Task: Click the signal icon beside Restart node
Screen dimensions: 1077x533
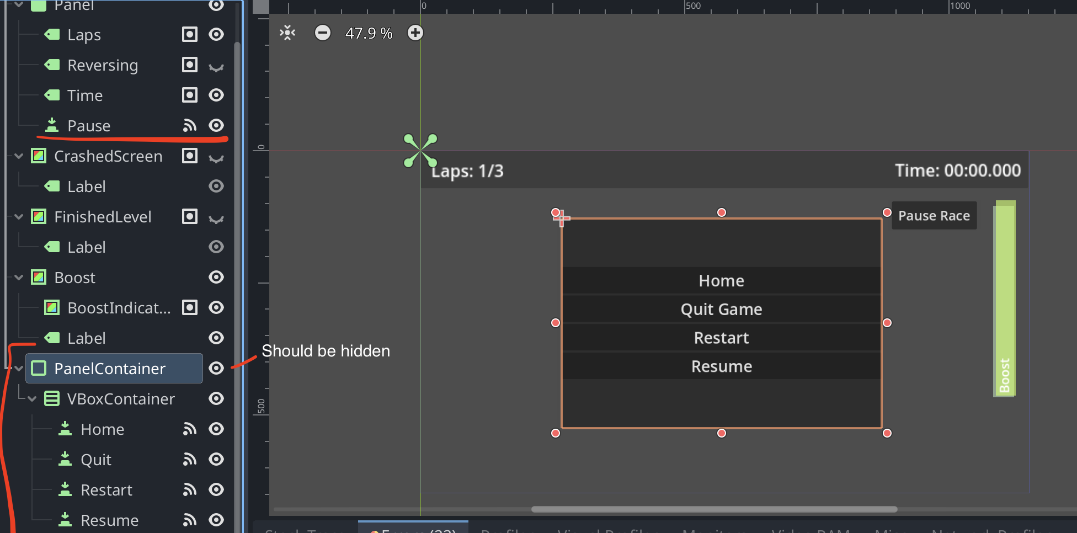Action: click(190, 490)
